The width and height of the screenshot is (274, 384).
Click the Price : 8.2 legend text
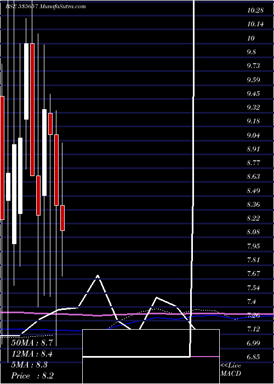32,376
